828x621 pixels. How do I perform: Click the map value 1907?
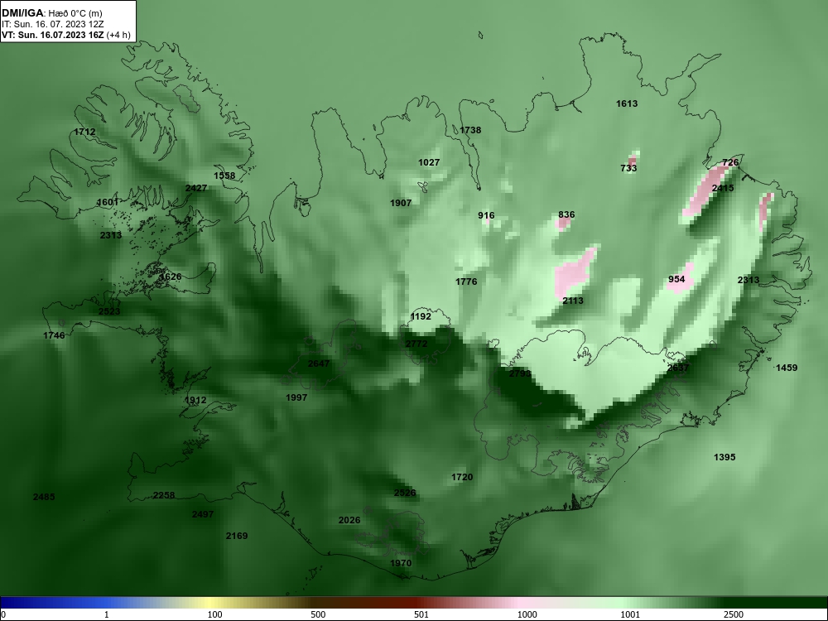[401, 203]
